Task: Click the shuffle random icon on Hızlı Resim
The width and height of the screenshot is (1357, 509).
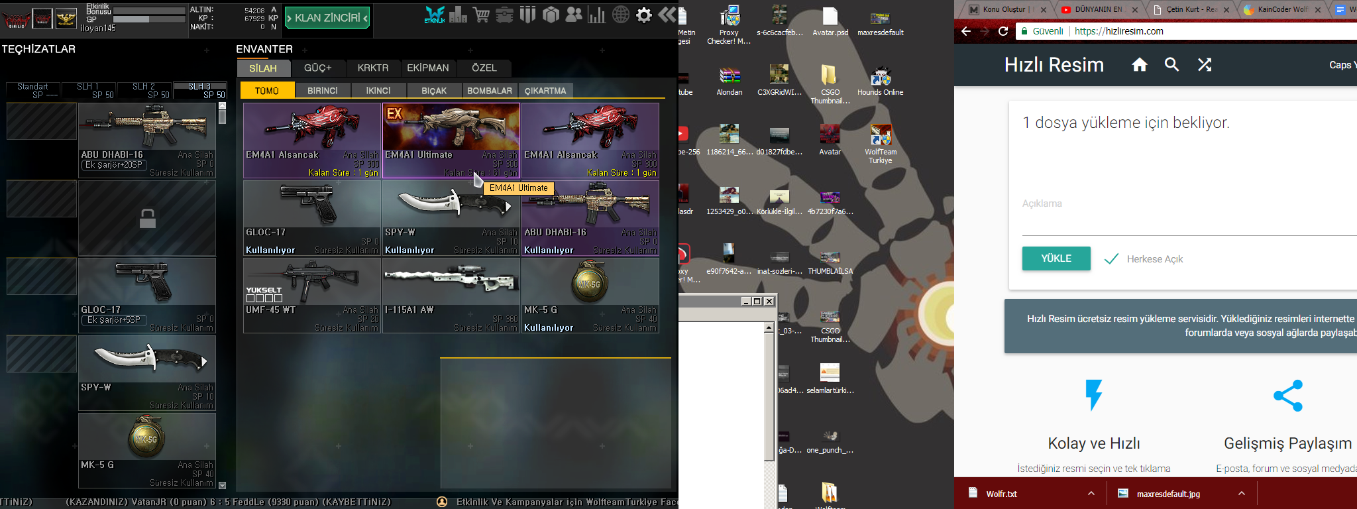Action: [1205, 64]
